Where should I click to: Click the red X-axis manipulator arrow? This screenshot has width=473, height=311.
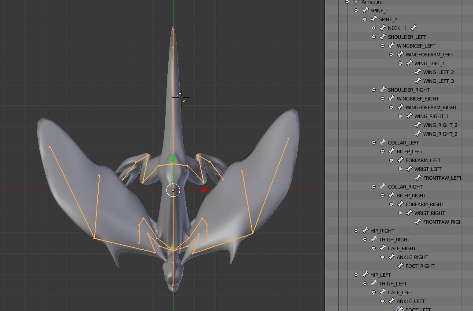pos(205,190)
